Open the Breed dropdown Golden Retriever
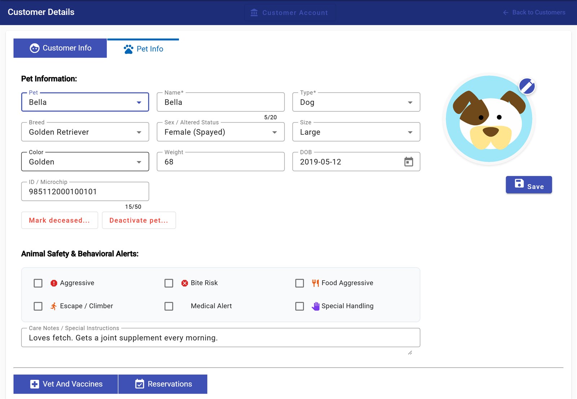This screenshot has width=577, height=399. coord(85,132)
